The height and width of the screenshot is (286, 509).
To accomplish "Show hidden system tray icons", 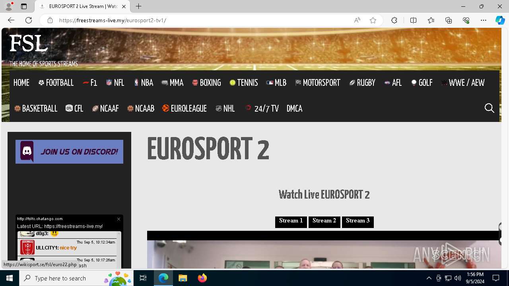I will coord(429,278).
